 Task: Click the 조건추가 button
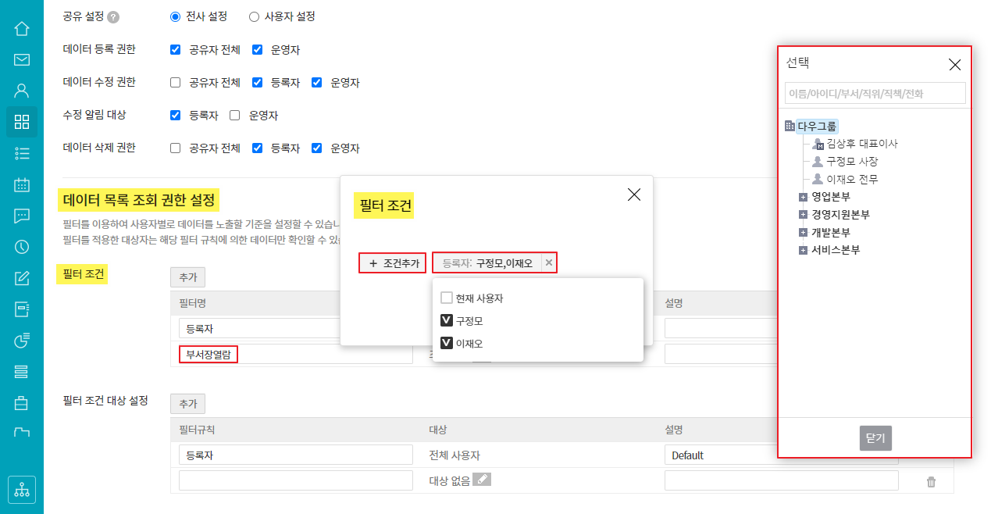click(x=393, y=263)
